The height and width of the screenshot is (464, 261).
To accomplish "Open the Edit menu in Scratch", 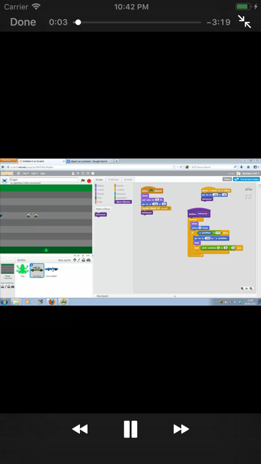I will [x=34, y=173].
